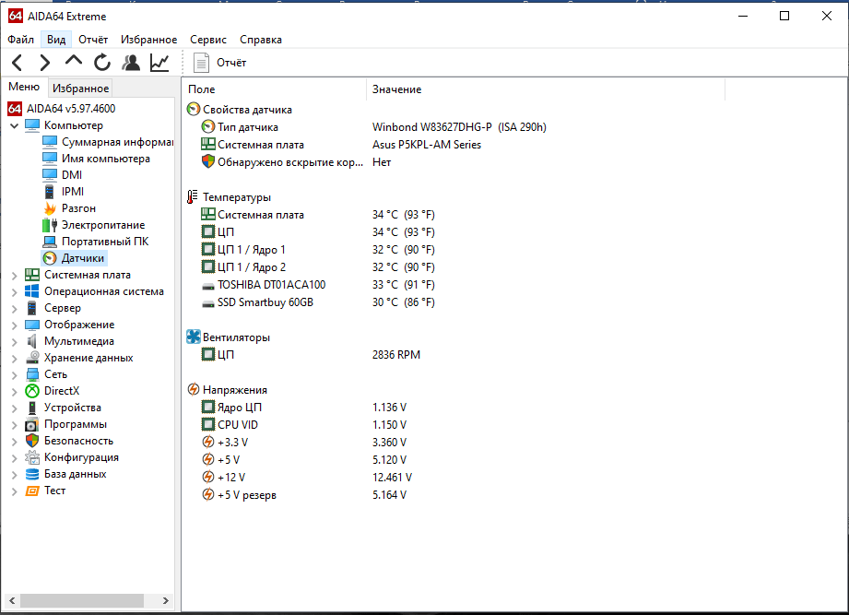Expand the Мультимедиа tree node
The height and width of the screenshot is (615, 849).
click(x=14, y=341)
